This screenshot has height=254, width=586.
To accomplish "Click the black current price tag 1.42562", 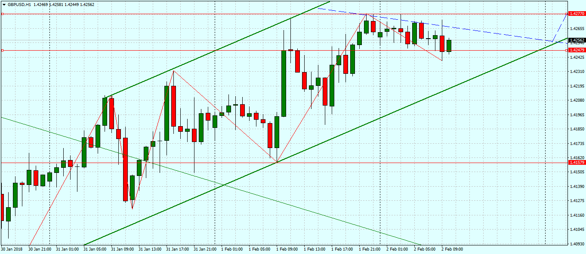I will [x=577, y=40].
